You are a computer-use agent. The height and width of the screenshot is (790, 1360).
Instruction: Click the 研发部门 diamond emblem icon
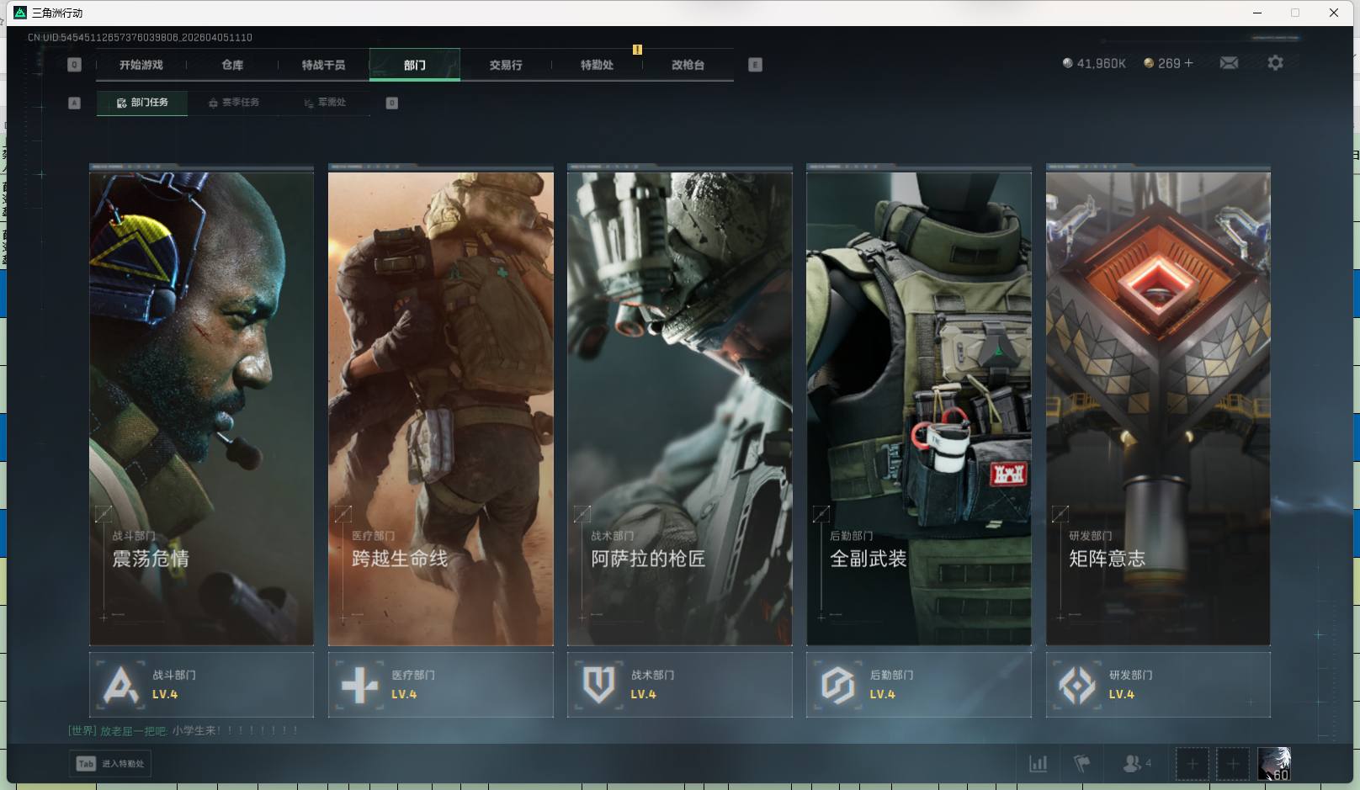[x=1076, y=685]
